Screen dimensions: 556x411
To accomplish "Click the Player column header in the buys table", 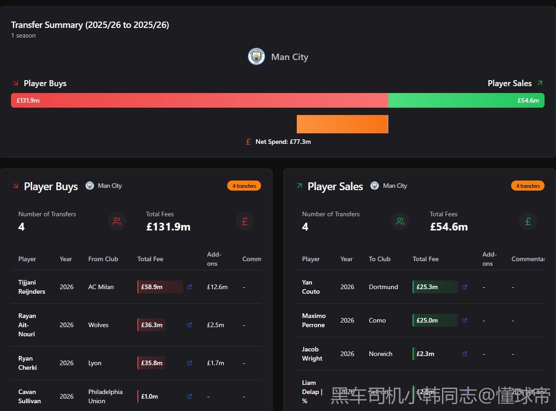I will pos(27,259).
